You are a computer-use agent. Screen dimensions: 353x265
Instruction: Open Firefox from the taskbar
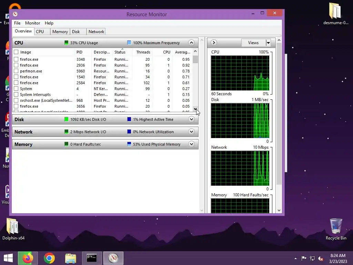(x=28, y=258)
